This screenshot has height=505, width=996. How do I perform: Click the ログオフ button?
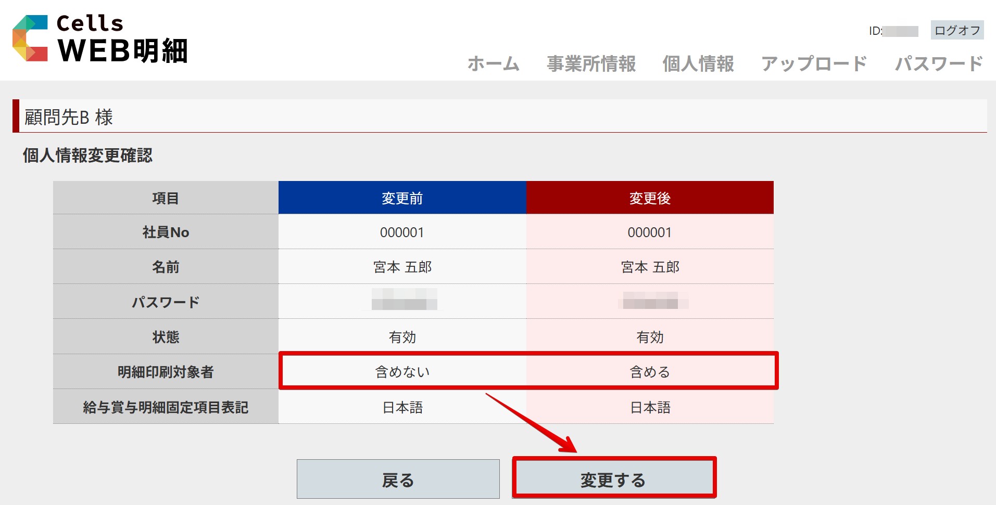(x=957, y=31)
